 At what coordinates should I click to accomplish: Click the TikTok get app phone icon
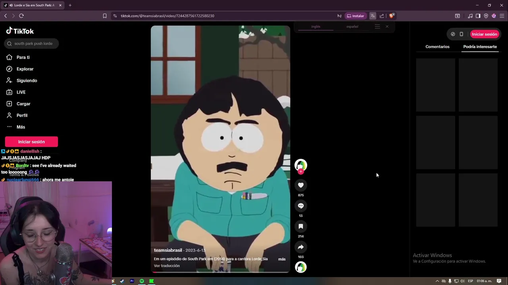(x=461, y=34)
